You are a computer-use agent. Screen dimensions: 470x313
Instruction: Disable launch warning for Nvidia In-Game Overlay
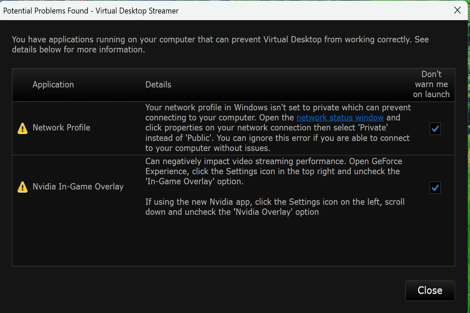[435, 188]
